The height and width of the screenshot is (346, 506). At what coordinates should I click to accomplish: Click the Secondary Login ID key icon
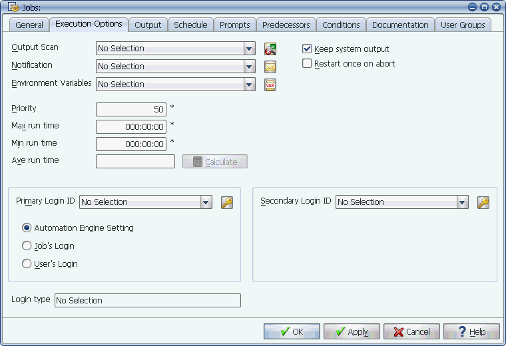pyautogui.click(x=483, y=202)
